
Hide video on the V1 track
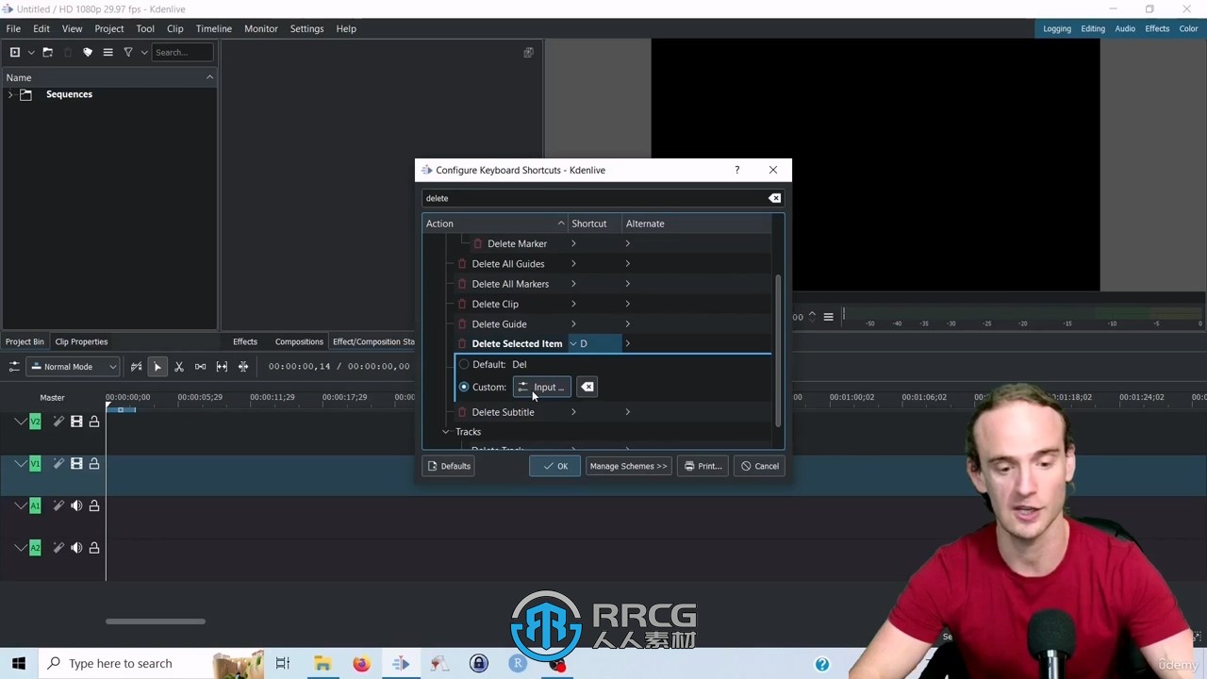[x=76, y=463]
